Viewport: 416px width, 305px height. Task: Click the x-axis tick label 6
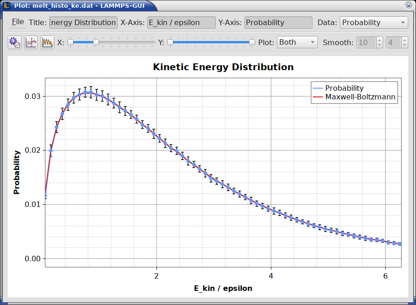(385, 276)
